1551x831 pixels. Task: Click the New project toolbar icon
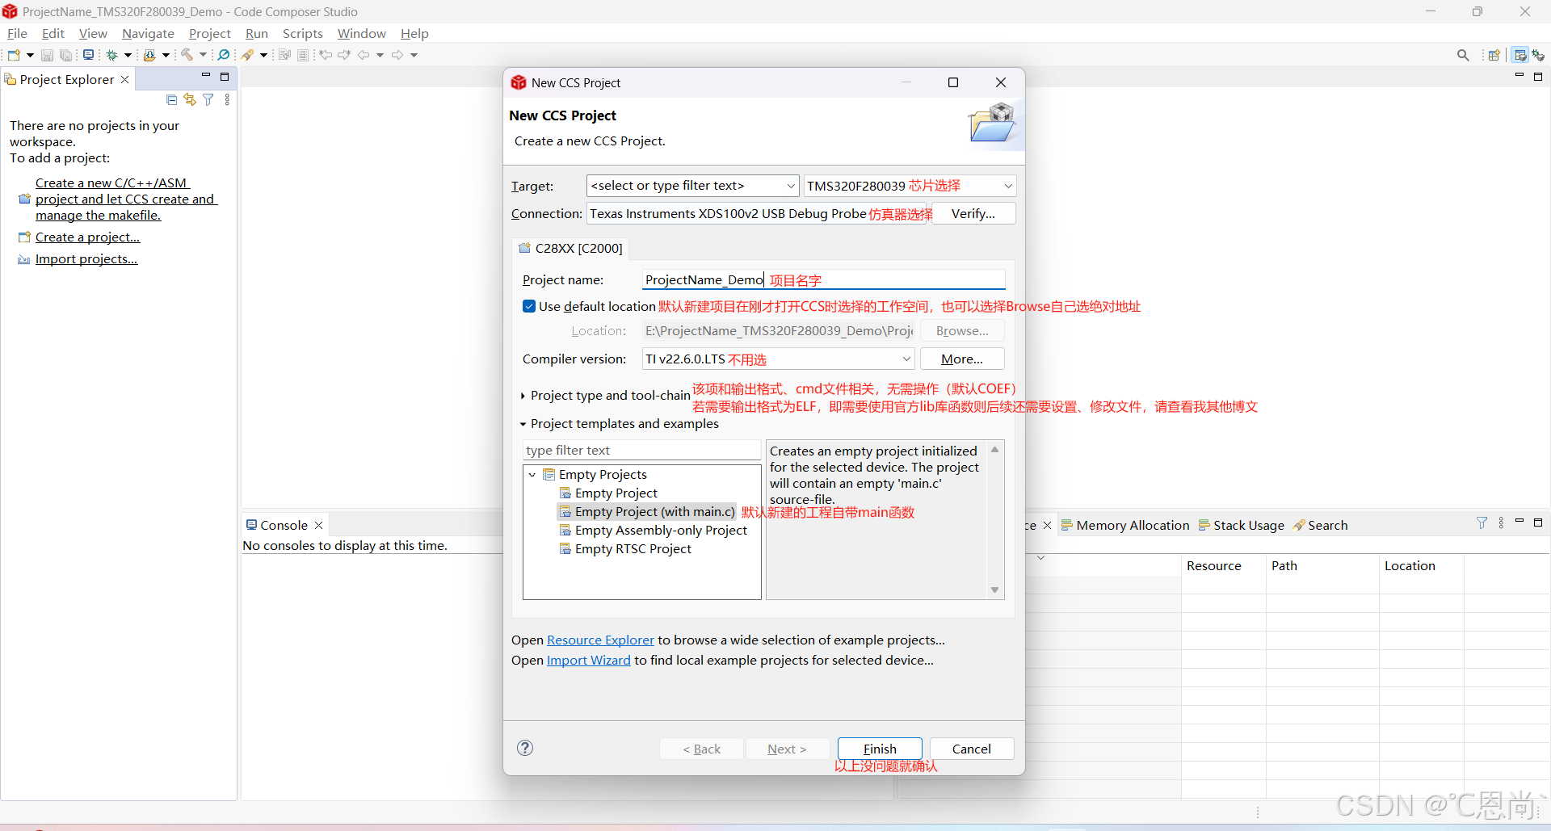pyautogui.click(x=14, y=55)
